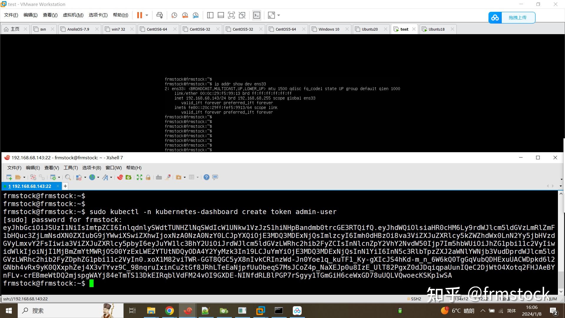Create new Xshell session
Screen dimensions: 565x318
(x=9, y=177)
